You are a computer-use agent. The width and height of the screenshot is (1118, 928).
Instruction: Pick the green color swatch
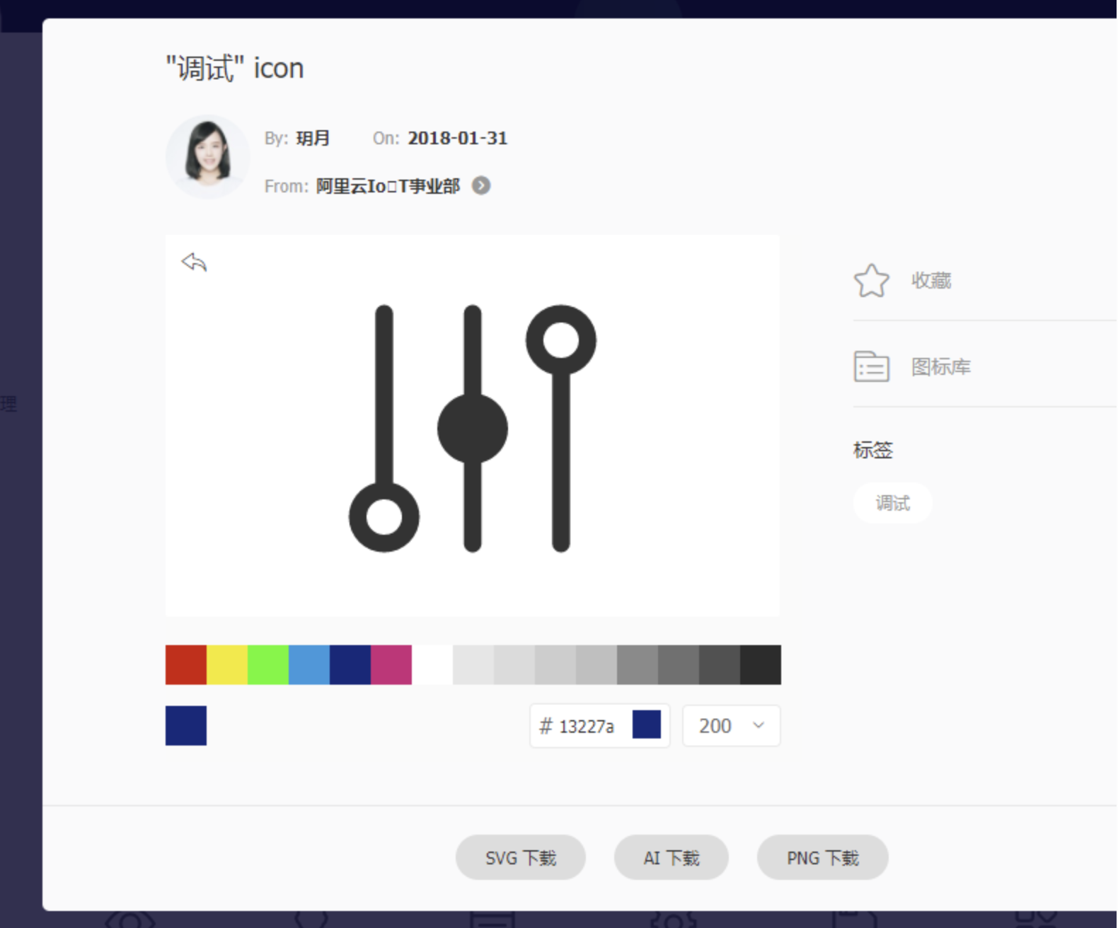point(268,665)
